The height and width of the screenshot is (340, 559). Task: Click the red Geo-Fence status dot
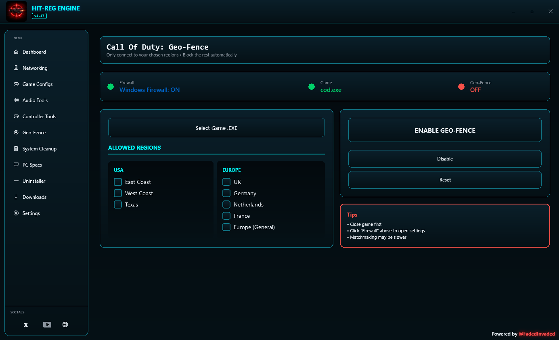[461, 87]
